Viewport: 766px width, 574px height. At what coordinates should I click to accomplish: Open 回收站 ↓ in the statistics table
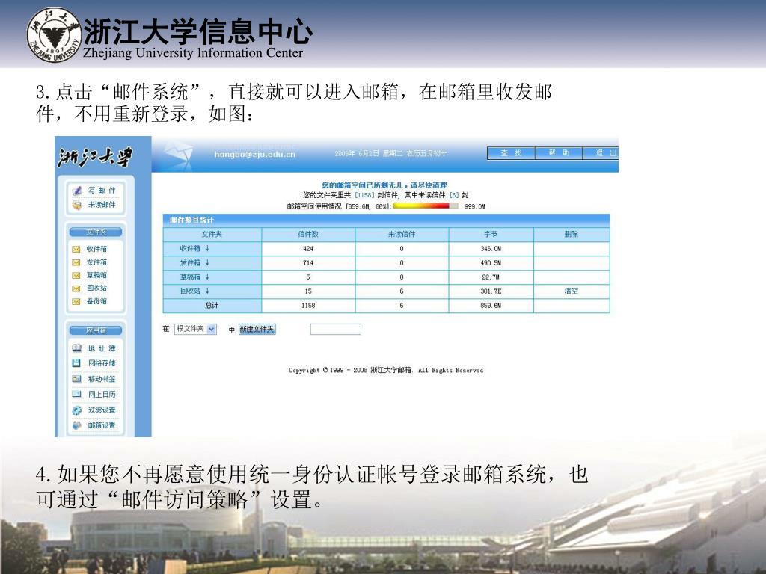[194, 291]
